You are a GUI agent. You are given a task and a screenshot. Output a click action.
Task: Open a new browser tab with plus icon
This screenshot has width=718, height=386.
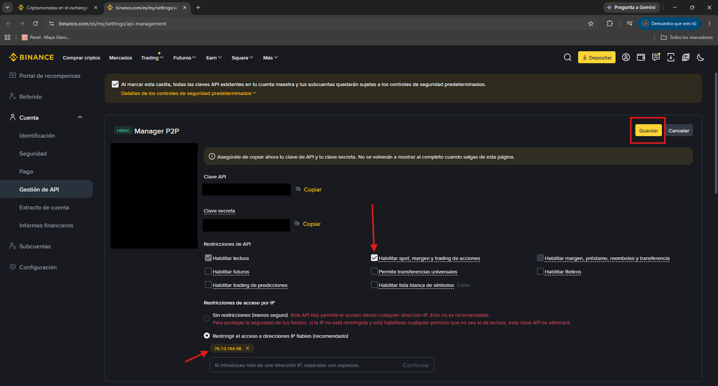click(x=198, y=8)
